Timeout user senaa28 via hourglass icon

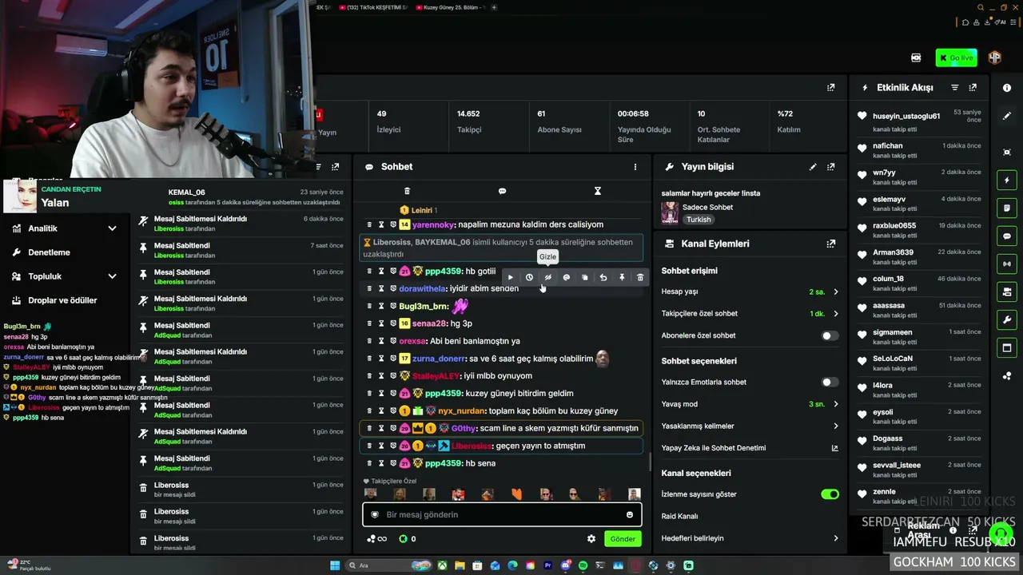(381, 323)
